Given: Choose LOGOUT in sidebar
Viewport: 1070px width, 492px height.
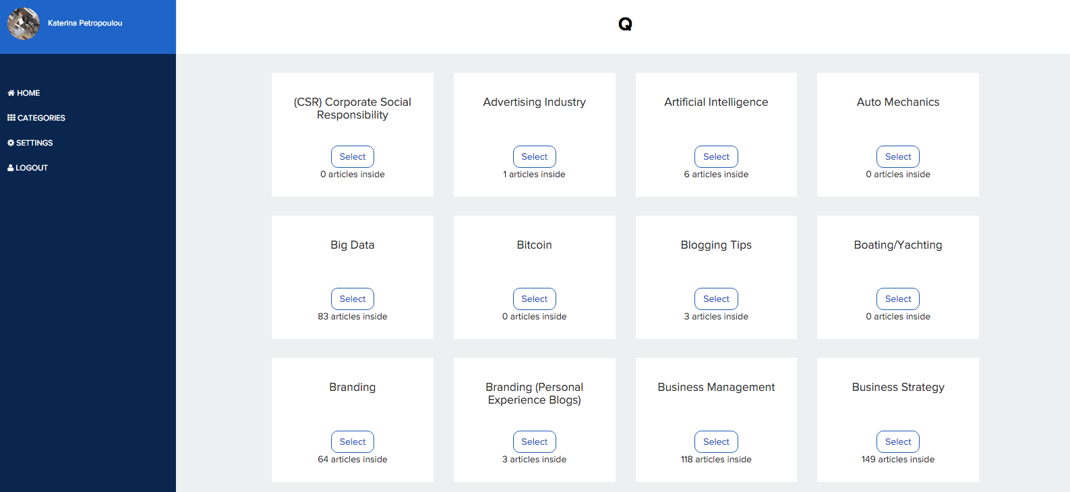Looking at the screenshot, I should click(x=28, y=168).
